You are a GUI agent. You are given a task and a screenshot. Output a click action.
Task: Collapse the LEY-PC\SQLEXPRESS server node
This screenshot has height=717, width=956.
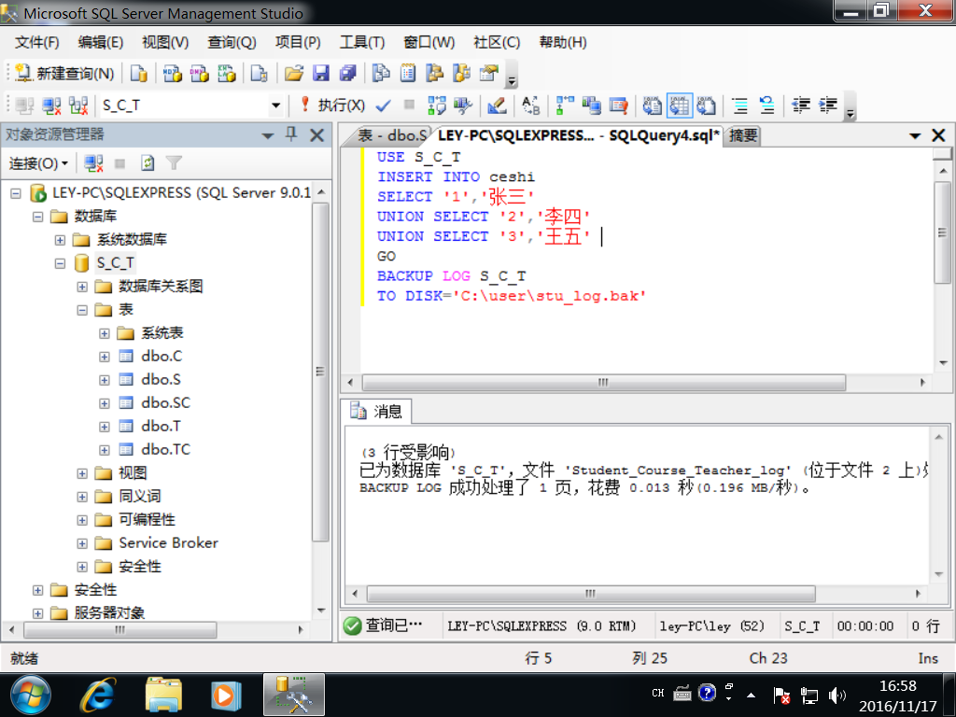[x=16, y=194]
